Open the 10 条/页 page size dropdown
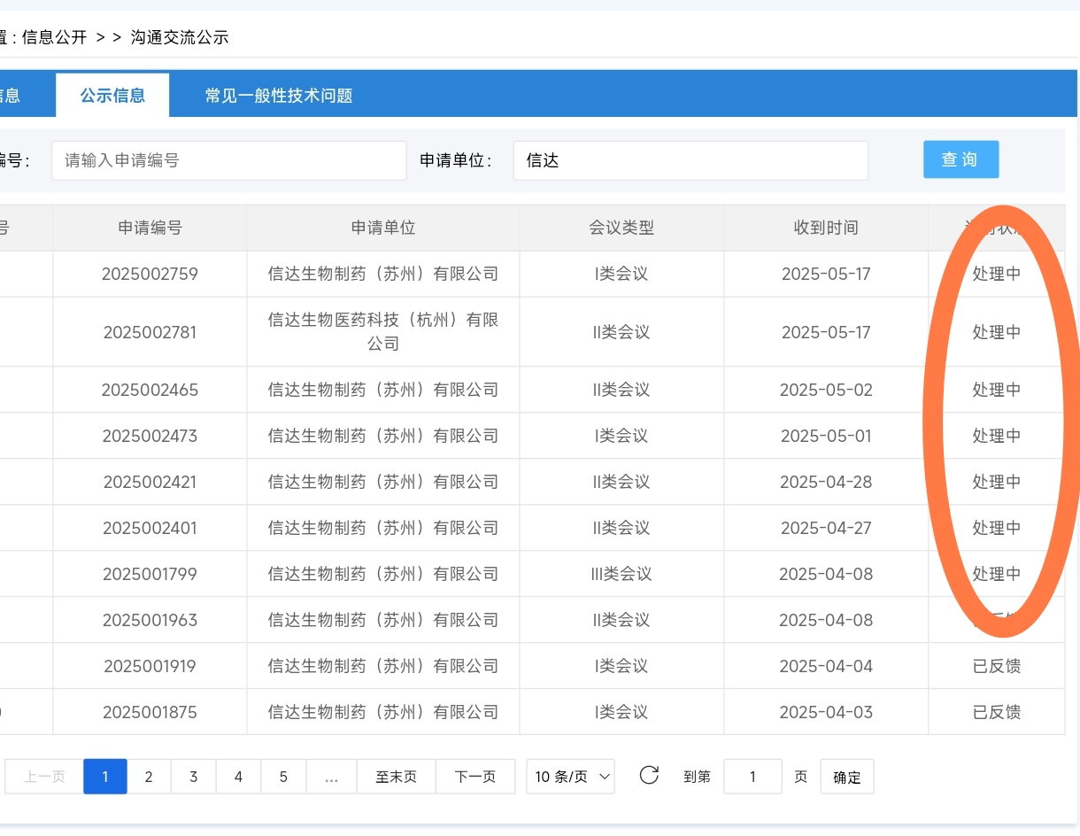Image resolution: width=1080 pixels, height=836 pixels. coord(570,777)
